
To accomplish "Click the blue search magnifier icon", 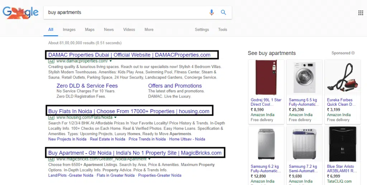I will coord(223,12).
